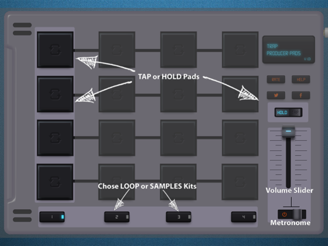Screen dimensions: 328x246
Task: Tap the first pad in the bottom row
Action: point(55,182)
